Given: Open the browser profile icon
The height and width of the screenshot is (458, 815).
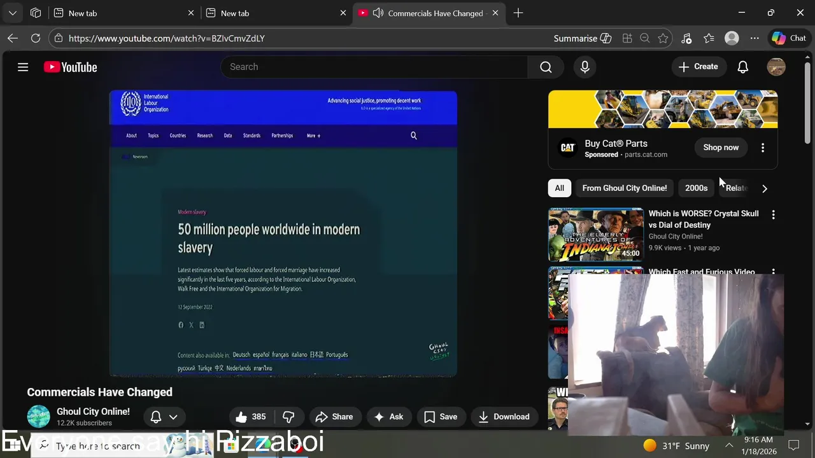Looking at the screenshot, I should (732, 38).
